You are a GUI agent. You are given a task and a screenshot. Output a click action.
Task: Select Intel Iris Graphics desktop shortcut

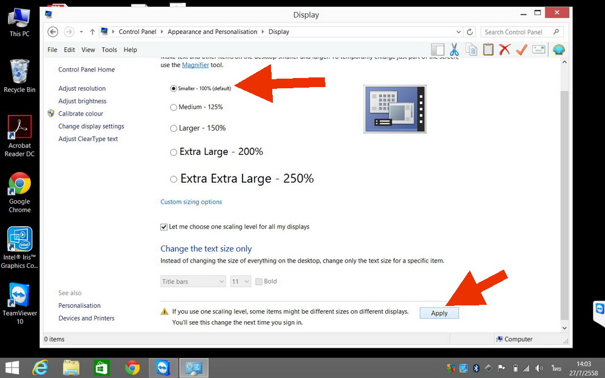point(20,247)
